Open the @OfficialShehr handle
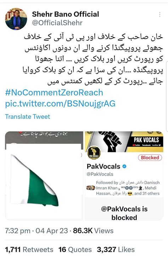The image size is (168, 257). tap(57, 23)
